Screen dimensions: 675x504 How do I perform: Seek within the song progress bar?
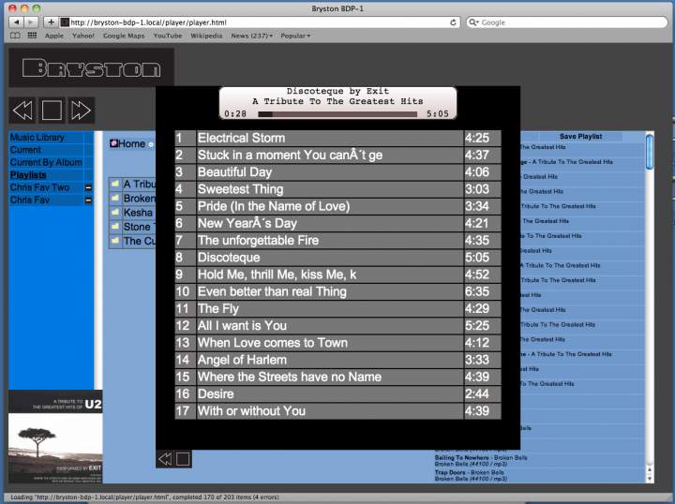click(337, 114)
